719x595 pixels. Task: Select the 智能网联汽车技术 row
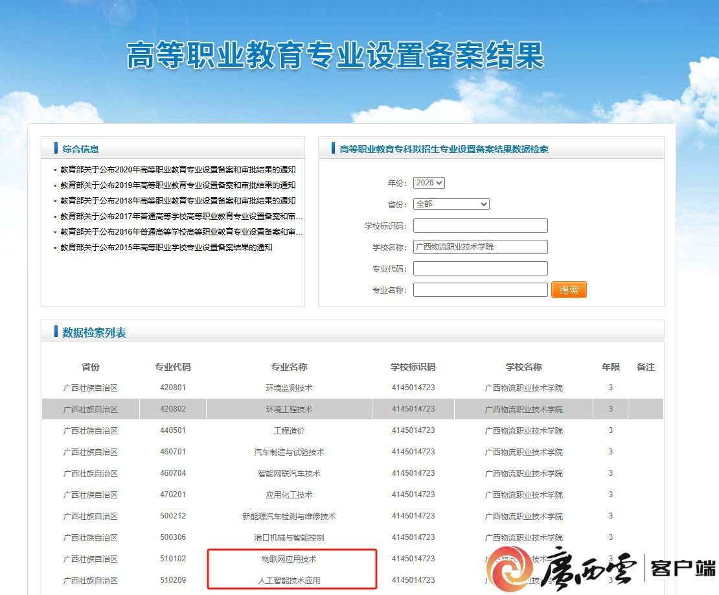[289, 473]
